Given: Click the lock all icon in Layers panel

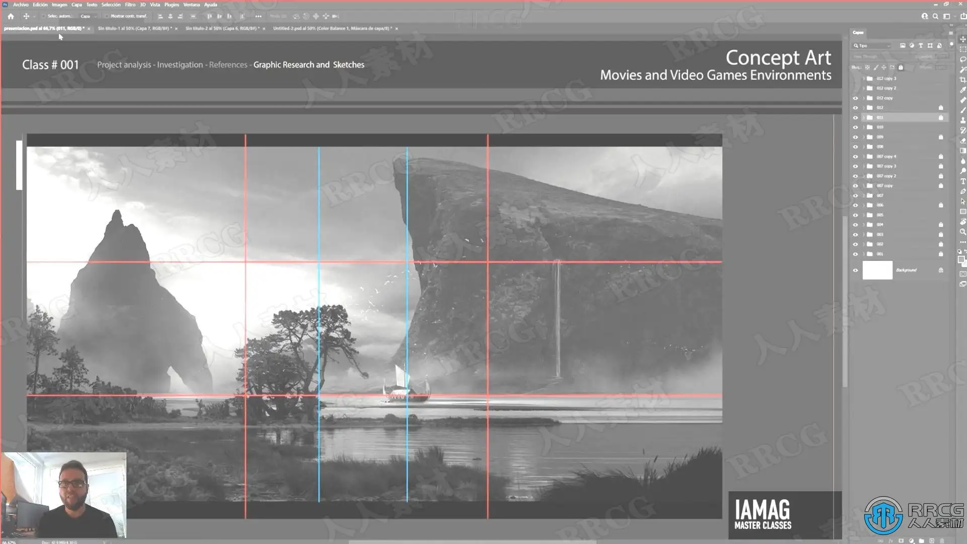Looking at the screenshot, I should tap(901, 67).
